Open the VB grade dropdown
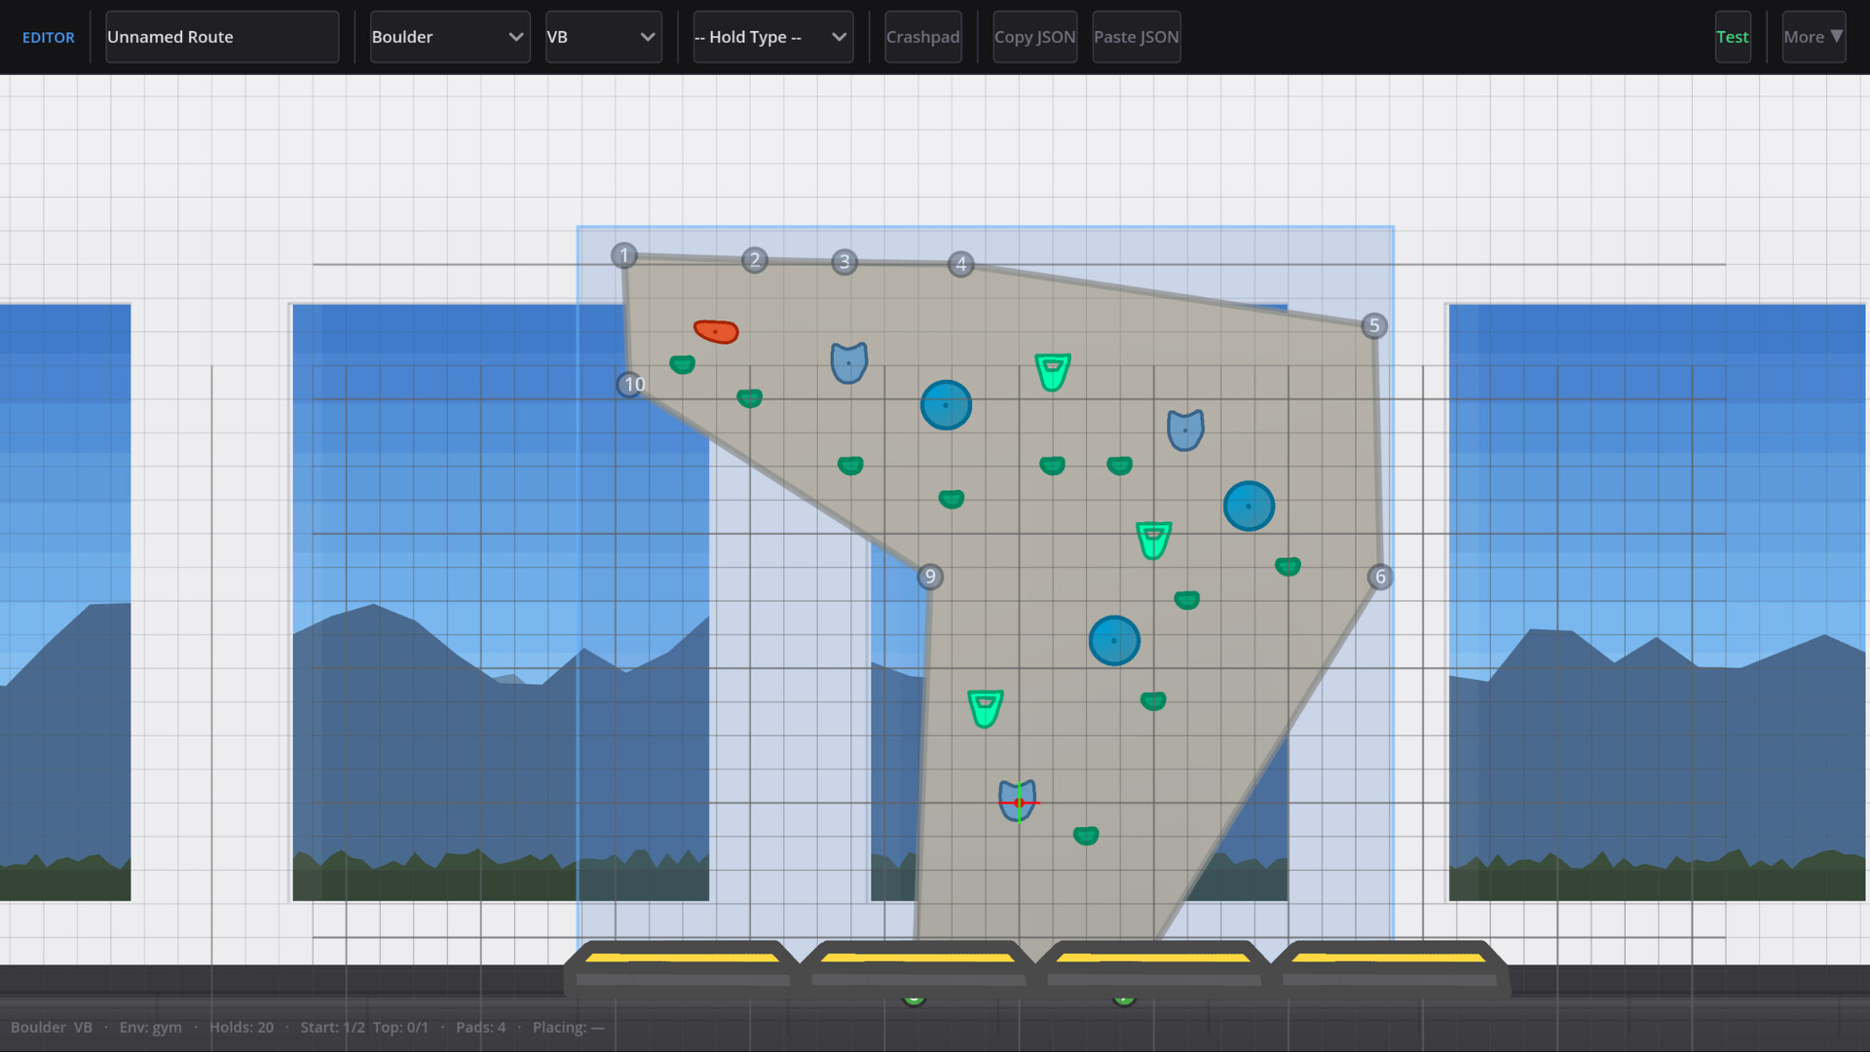This screenshot has height=1052, width=1870. click(603, 37)
